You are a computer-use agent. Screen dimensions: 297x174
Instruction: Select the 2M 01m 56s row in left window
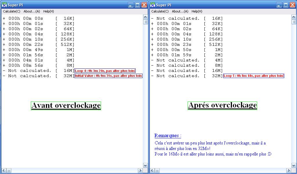[x=38, y=55]
